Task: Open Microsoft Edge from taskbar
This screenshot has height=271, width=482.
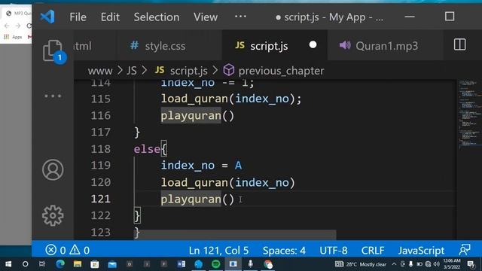Action: [x=60, y=264]
